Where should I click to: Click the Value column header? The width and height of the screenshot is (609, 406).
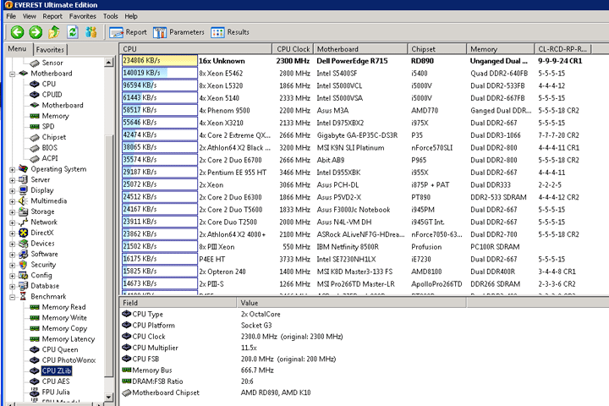coord(352,303)
